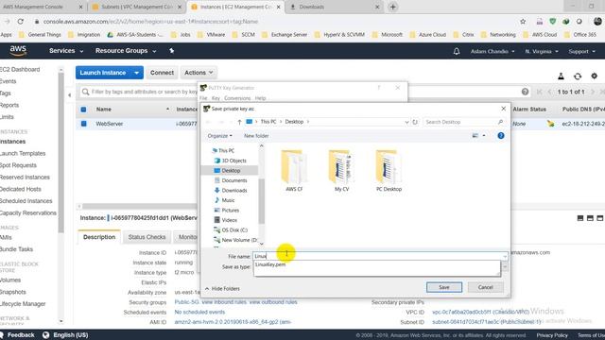Open the Help menu in PuTTY Key Generator
This screenshot has width=605, height=340.
coord(260,98)
